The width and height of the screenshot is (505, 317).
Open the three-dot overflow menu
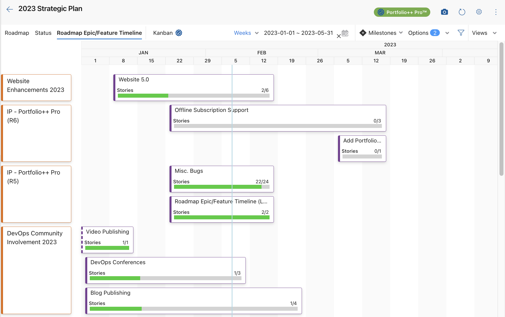(x=495, y=12)
